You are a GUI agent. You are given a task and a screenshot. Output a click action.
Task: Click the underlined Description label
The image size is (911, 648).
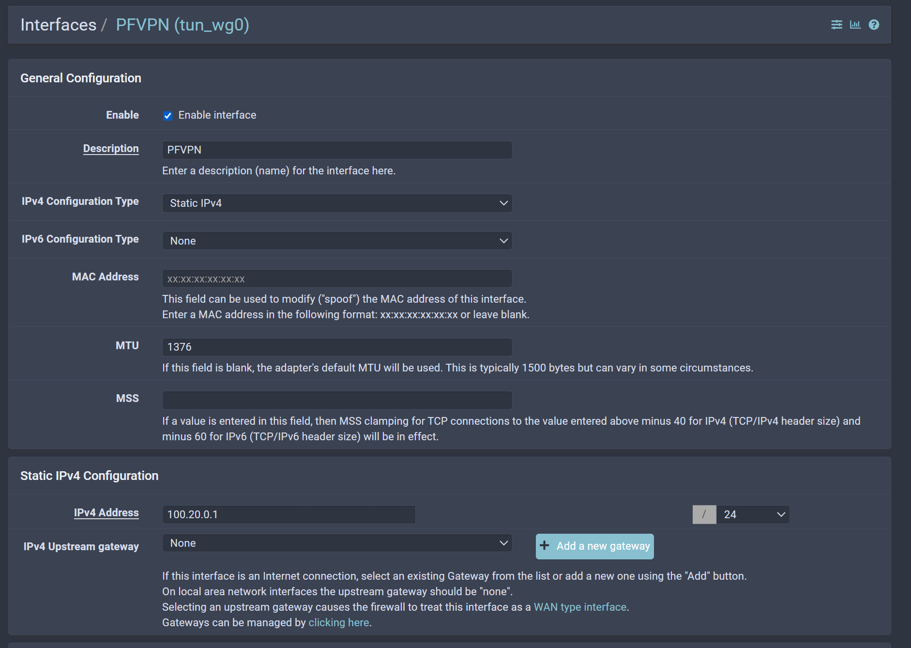(x=111, y=149)
